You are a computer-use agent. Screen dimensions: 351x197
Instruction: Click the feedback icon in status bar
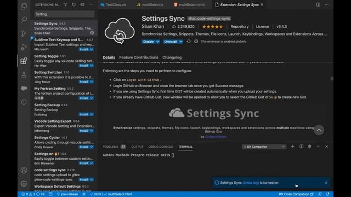[x=320, y=194]
